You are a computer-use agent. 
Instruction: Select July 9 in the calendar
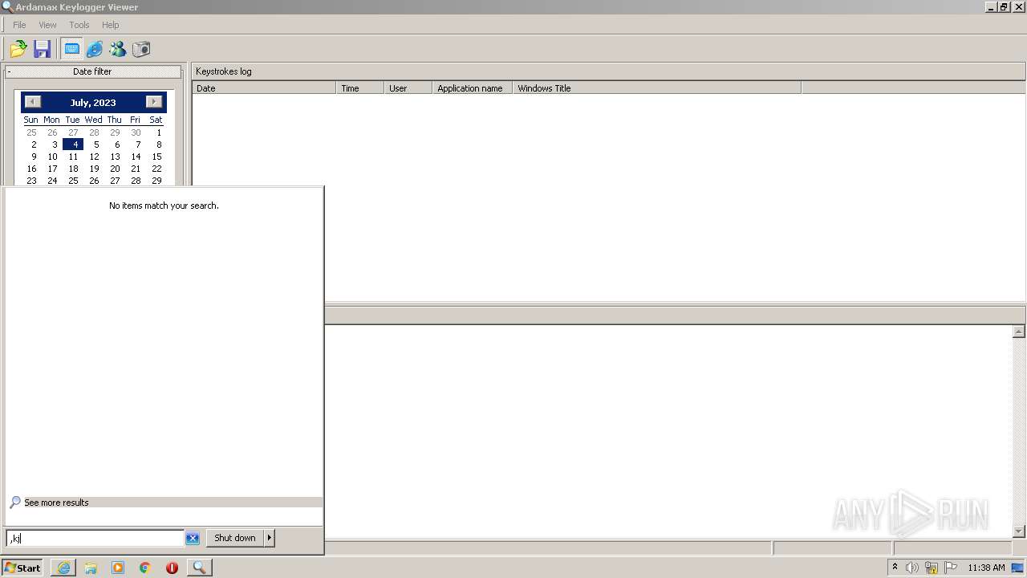tap(33, 157)
